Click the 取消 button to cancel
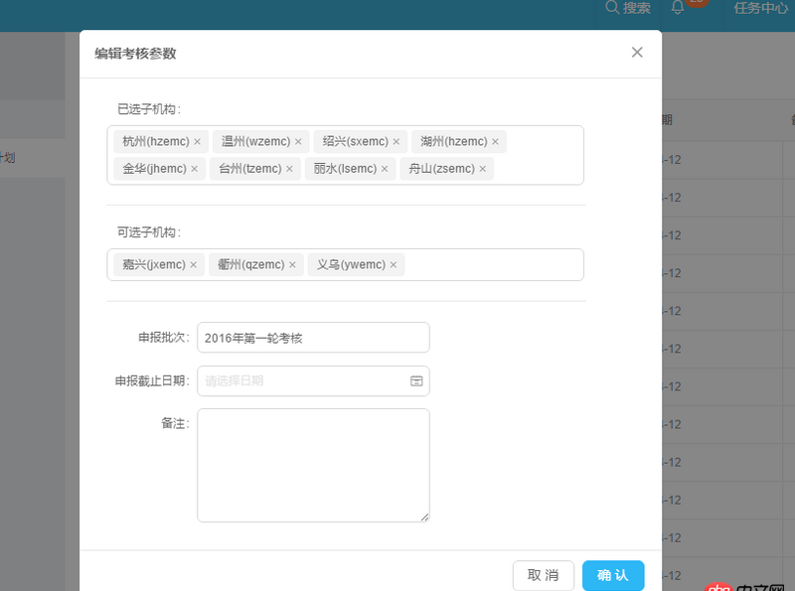This screenshot has height=591, width=795. (x=543, y=575)
